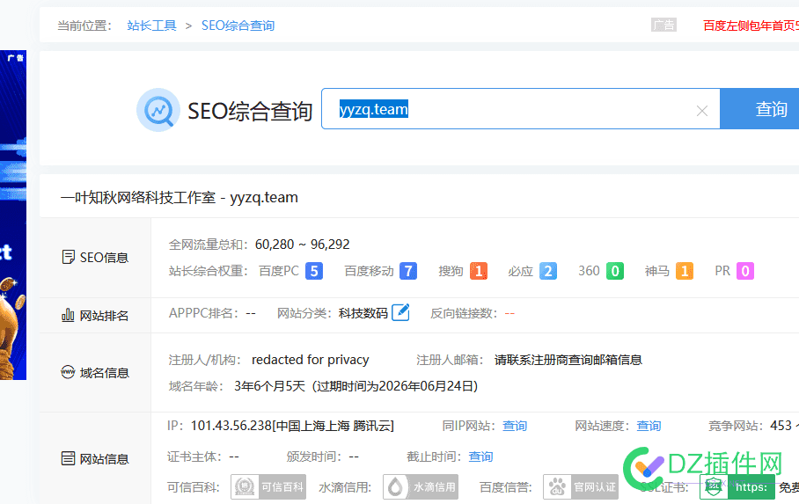Open the 同IP网站 查询 link
This screenshot has width=799, height=504.
coord(515,426)
